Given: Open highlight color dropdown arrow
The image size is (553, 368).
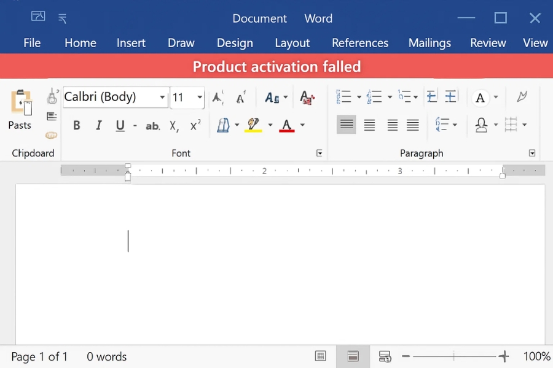Looking at the screenshot, I should (x=270, y=125).
